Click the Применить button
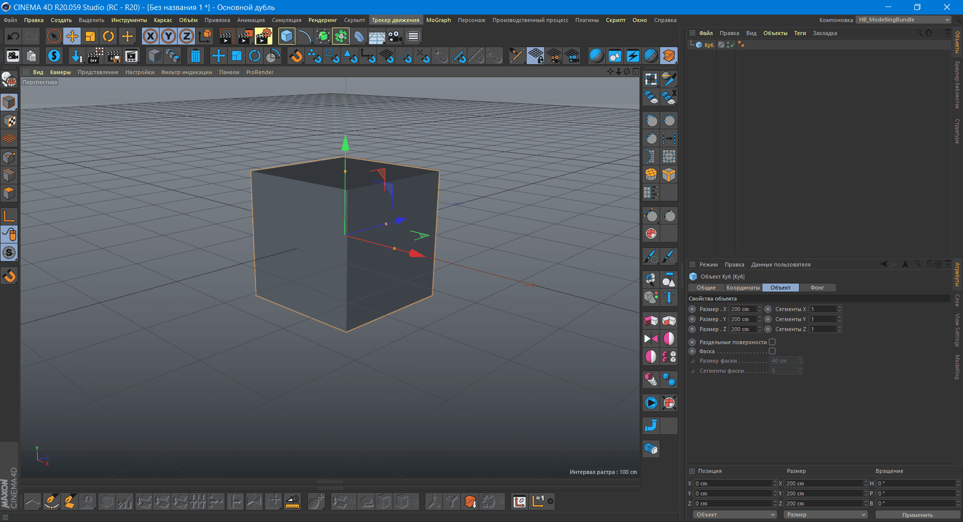 tap(917, 514)
